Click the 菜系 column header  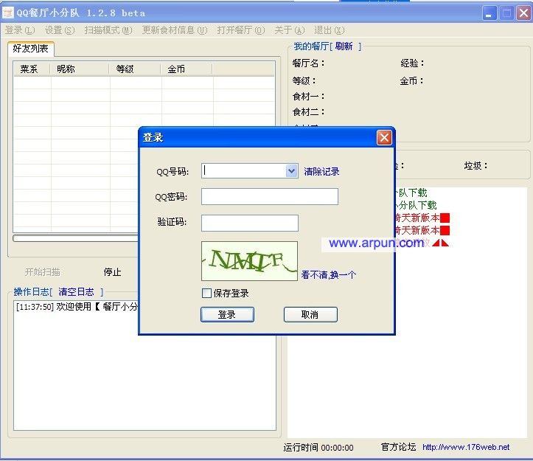[32, 69]
